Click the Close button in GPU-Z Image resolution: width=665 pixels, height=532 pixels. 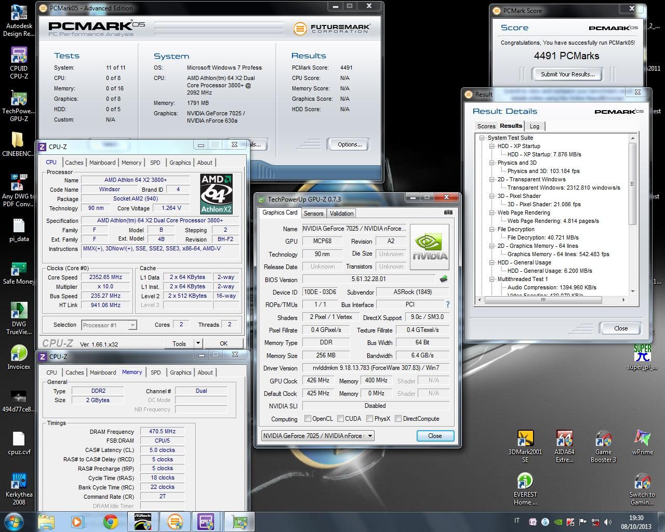435,436
